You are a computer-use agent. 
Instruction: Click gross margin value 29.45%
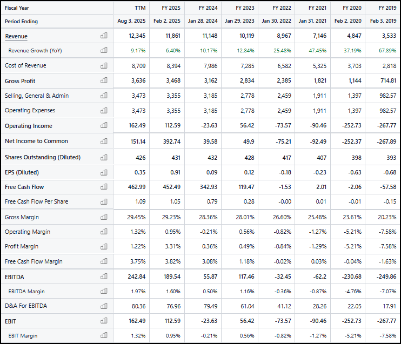tap(136, 217)
